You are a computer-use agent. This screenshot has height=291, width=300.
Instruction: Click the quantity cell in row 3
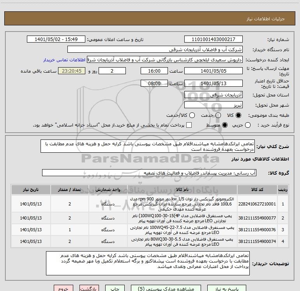tap(70, 230)
